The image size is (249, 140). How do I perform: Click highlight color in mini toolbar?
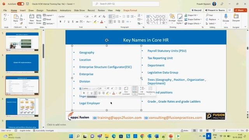point(107,93)
